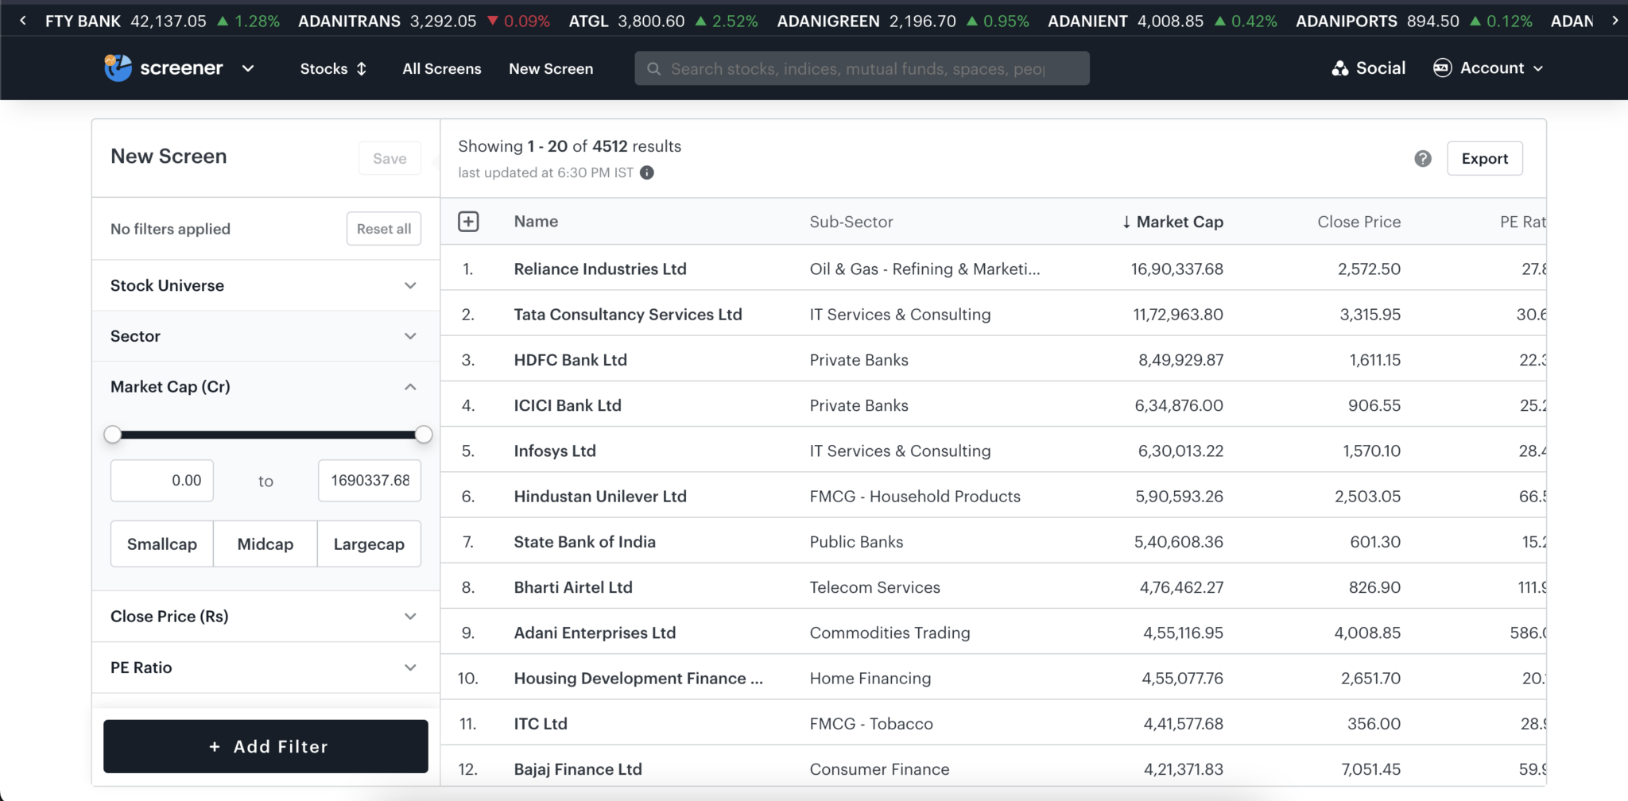
Task: Click the screener logo icon
Action: [118, 68]
